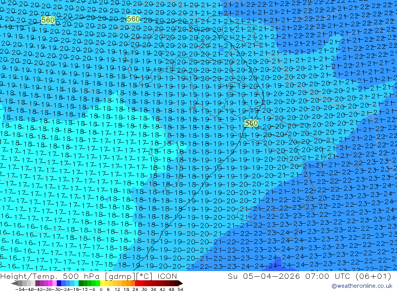Screen dimensions: 397x291
Task: Click the '-54' label under the color scale
Action: point(20,289)
